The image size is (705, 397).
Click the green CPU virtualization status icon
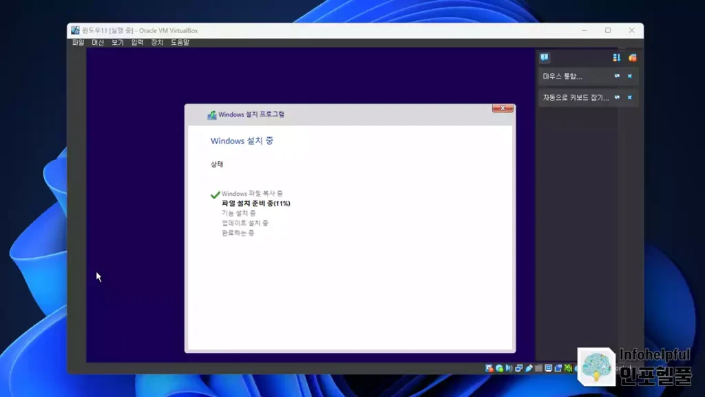coord(568,368)
